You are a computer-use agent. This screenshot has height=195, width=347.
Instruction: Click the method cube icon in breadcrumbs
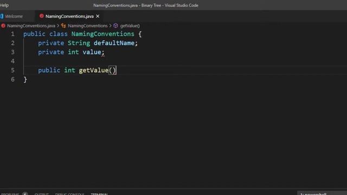pyautogui.click(x=115, y=26)
